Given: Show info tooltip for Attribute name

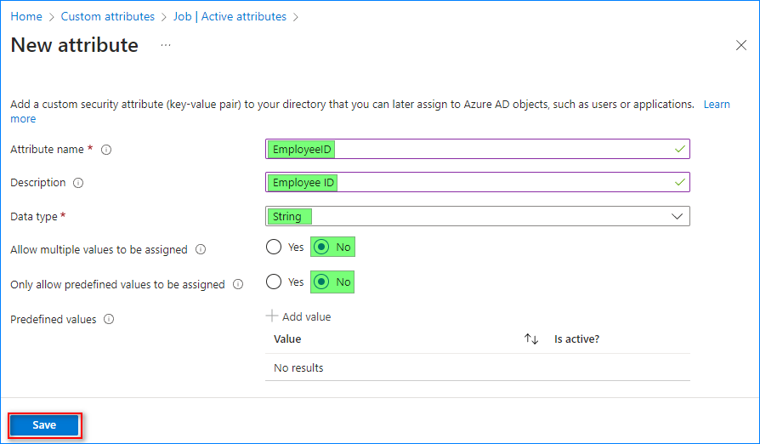Looking at the screenshot, I should pyautogui.click(x=106, y=150).
